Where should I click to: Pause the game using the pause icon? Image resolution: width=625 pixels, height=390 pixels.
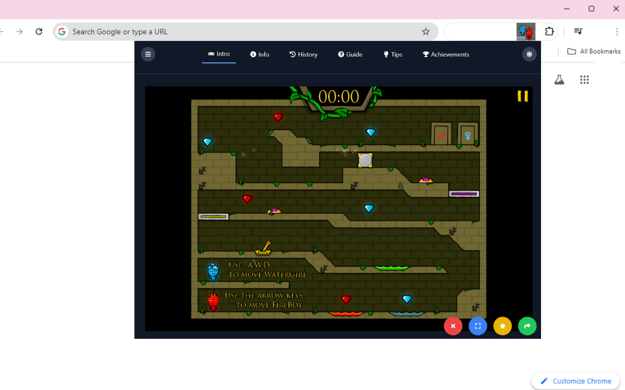pyautogui.click(x=523, y=96)
